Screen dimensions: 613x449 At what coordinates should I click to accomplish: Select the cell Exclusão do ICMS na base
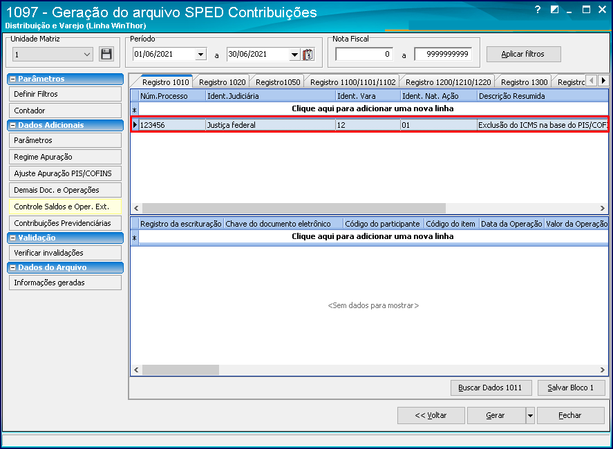pos(543,125)
